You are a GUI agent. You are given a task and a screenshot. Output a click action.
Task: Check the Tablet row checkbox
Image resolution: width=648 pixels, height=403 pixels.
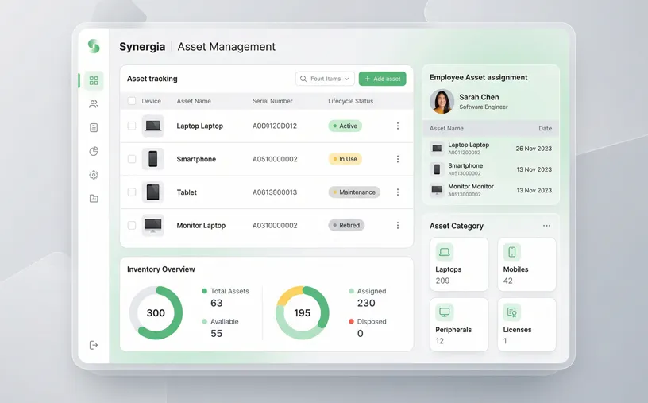tap(131, 192)
